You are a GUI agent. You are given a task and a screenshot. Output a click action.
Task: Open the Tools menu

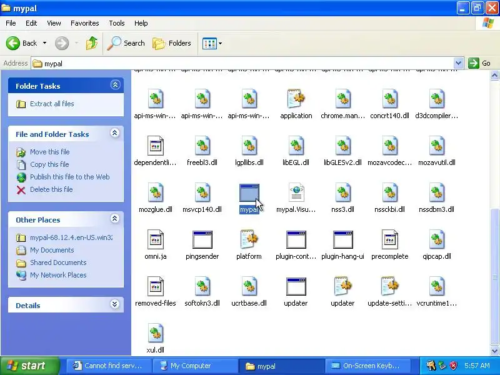point(117,23)
